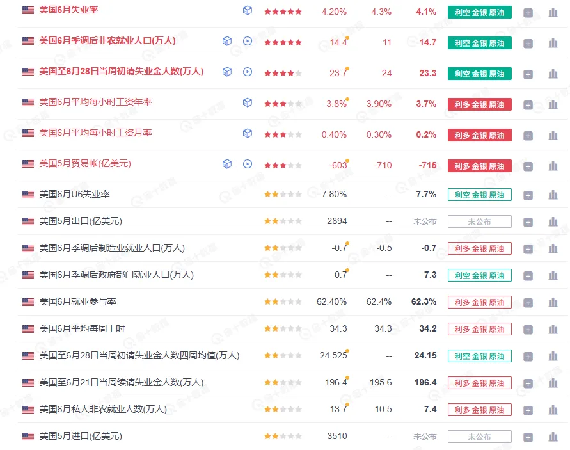Add 美国6月失业率 with plus icon
This screenshot has width=570, height=450.
(x=528, y=13)
